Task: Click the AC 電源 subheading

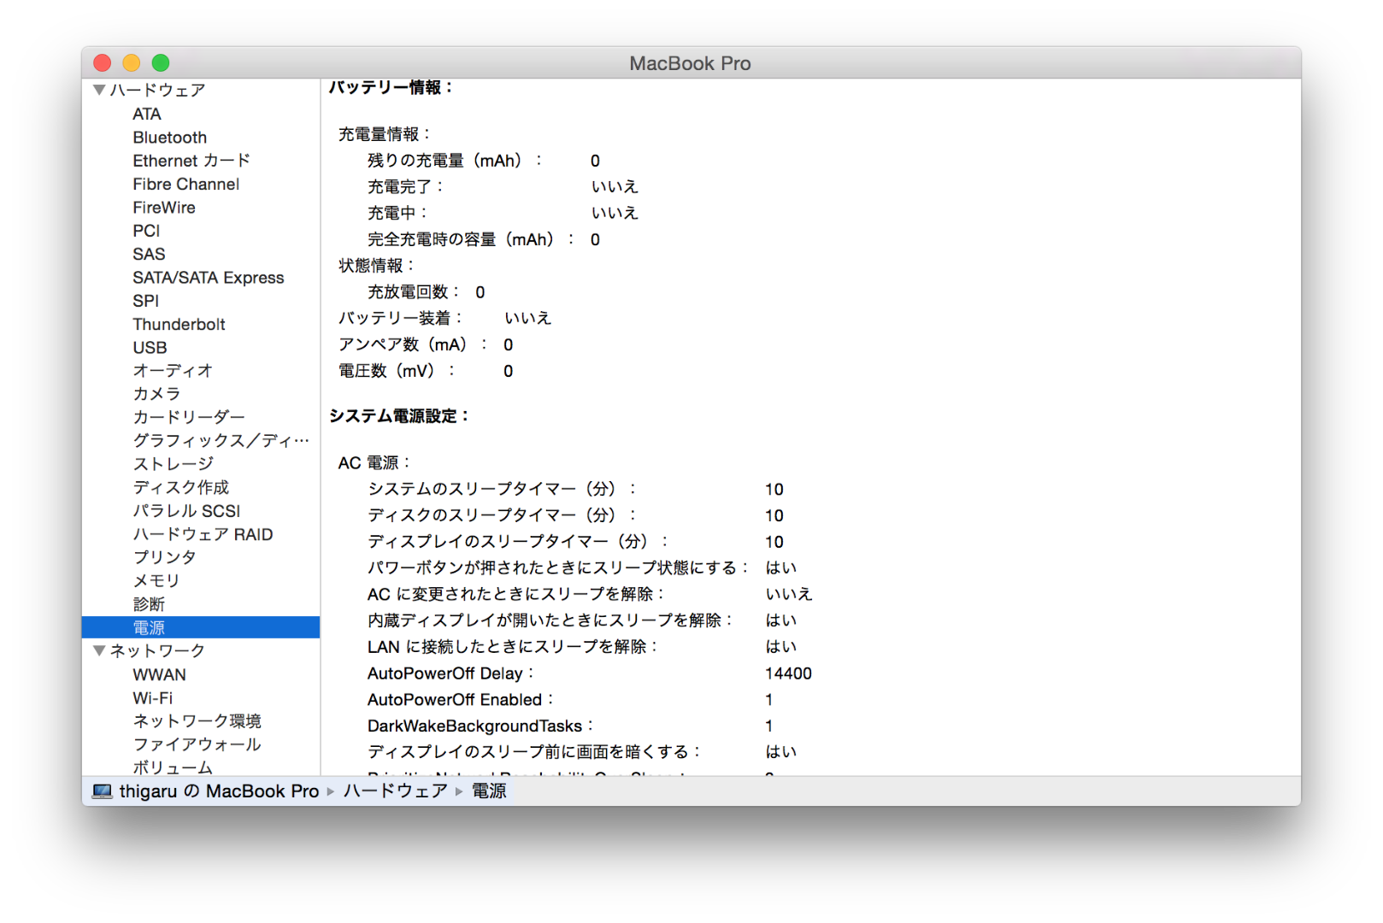Action: click(374, 462)
